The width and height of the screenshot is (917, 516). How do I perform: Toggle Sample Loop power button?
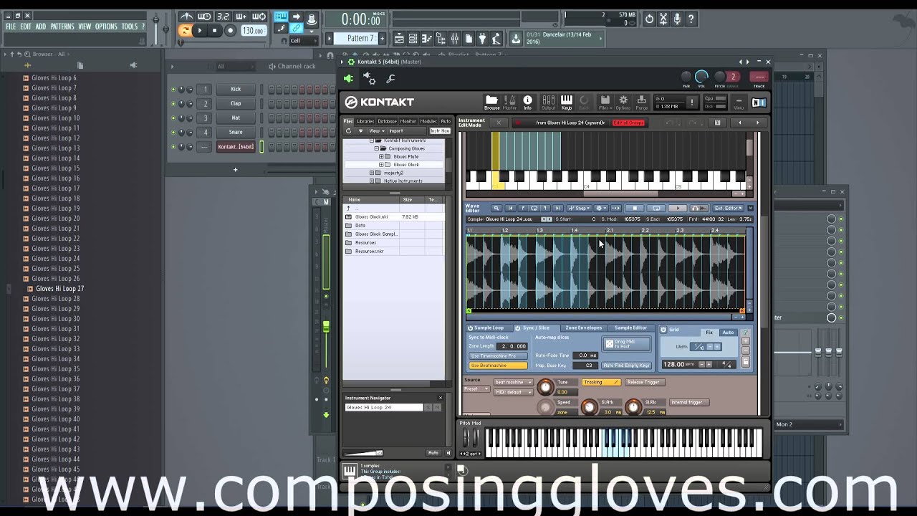471,328
